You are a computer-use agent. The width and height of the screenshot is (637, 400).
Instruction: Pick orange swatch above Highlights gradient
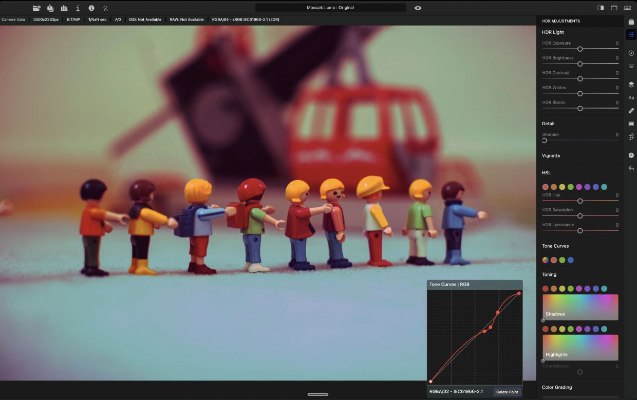pos(554,329)
